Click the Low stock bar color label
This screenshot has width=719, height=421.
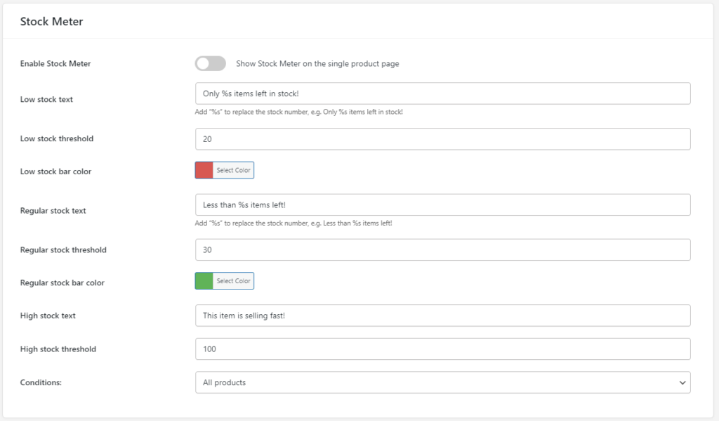tap(55, 171)
